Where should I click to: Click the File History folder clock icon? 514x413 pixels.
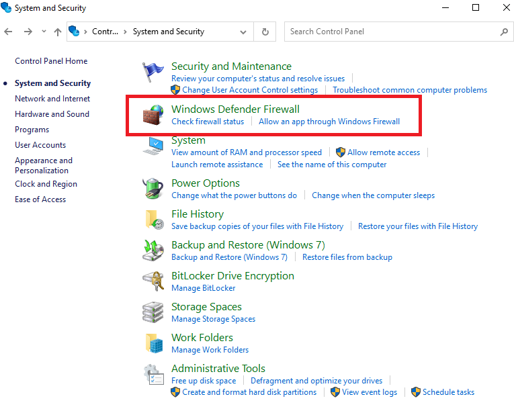tap(154, 220)
